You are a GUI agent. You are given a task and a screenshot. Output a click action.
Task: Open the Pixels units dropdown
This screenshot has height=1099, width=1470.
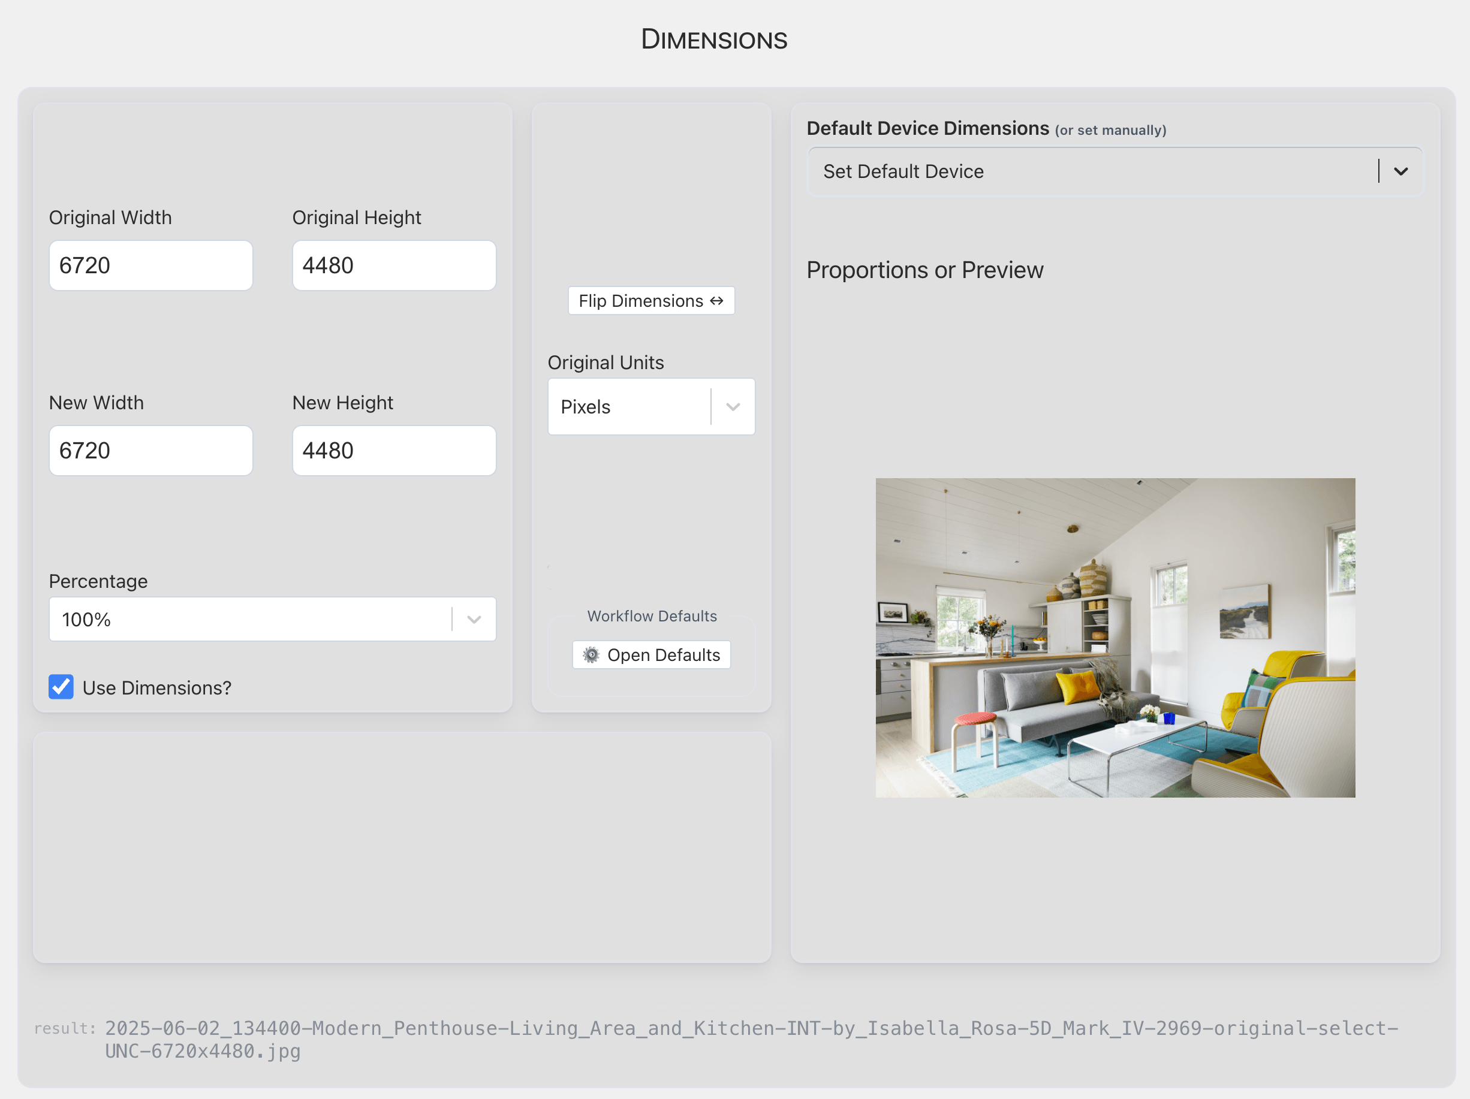click(x=628, y=407)
